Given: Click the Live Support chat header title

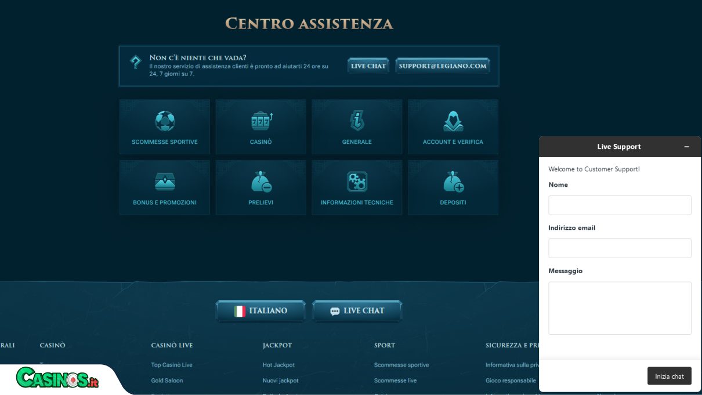Looking at the screenshot, I should (x=619, y=147).
